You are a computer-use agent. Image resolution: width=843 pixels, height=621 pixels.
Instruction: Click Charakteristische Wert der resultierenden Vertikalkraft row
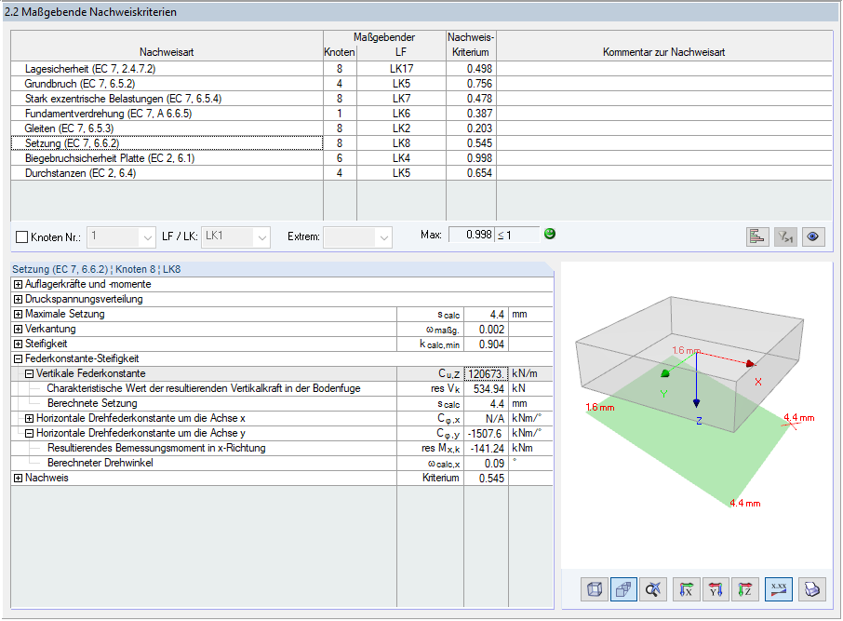(282, 388)
